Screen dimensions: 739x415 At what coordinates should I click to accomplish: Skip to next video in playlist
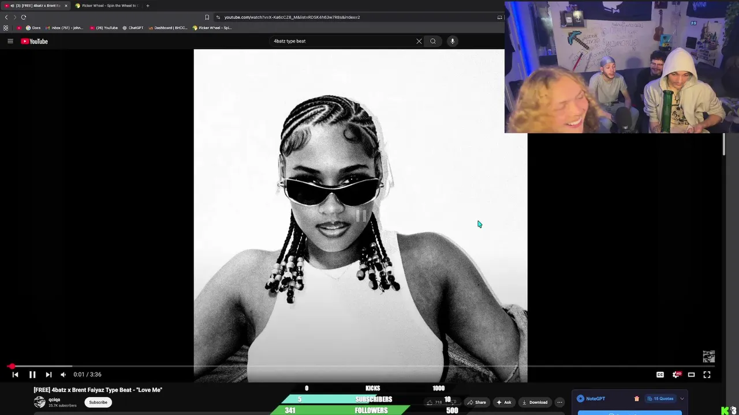(x=48, y=375)
